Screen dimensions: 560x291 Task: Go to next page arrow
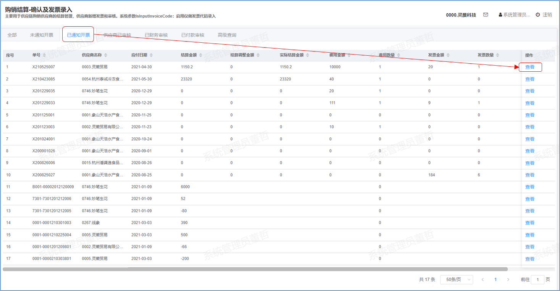(x=508, y=280)
